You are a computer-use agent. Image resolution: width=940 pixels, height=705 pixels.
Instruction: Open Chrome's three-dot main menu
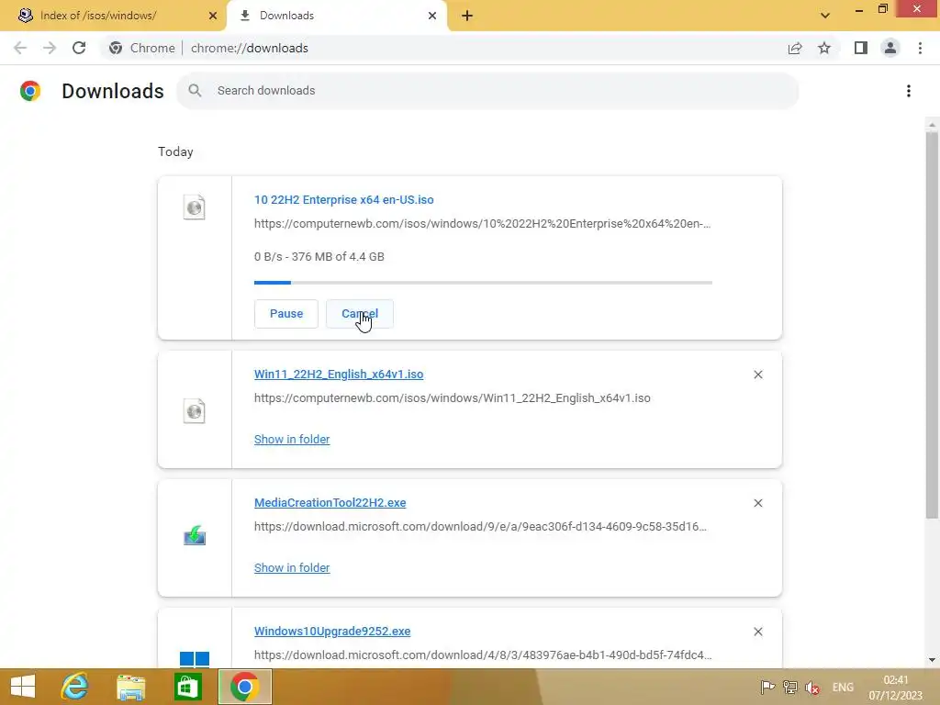tap(920, 48)
